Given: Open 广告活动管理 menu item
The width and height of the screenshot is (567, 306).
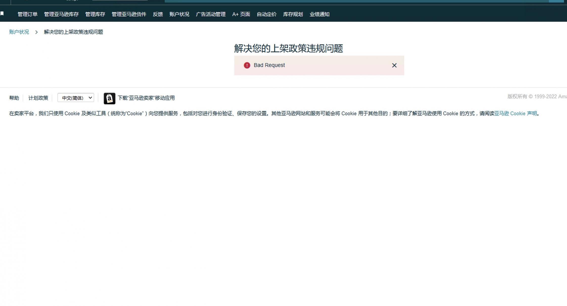Looking at the screenshot, I should pyautogui.click(x=211, y=14).
